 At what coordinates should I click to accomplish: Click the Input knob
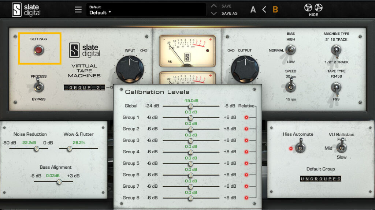coord(130,69)
